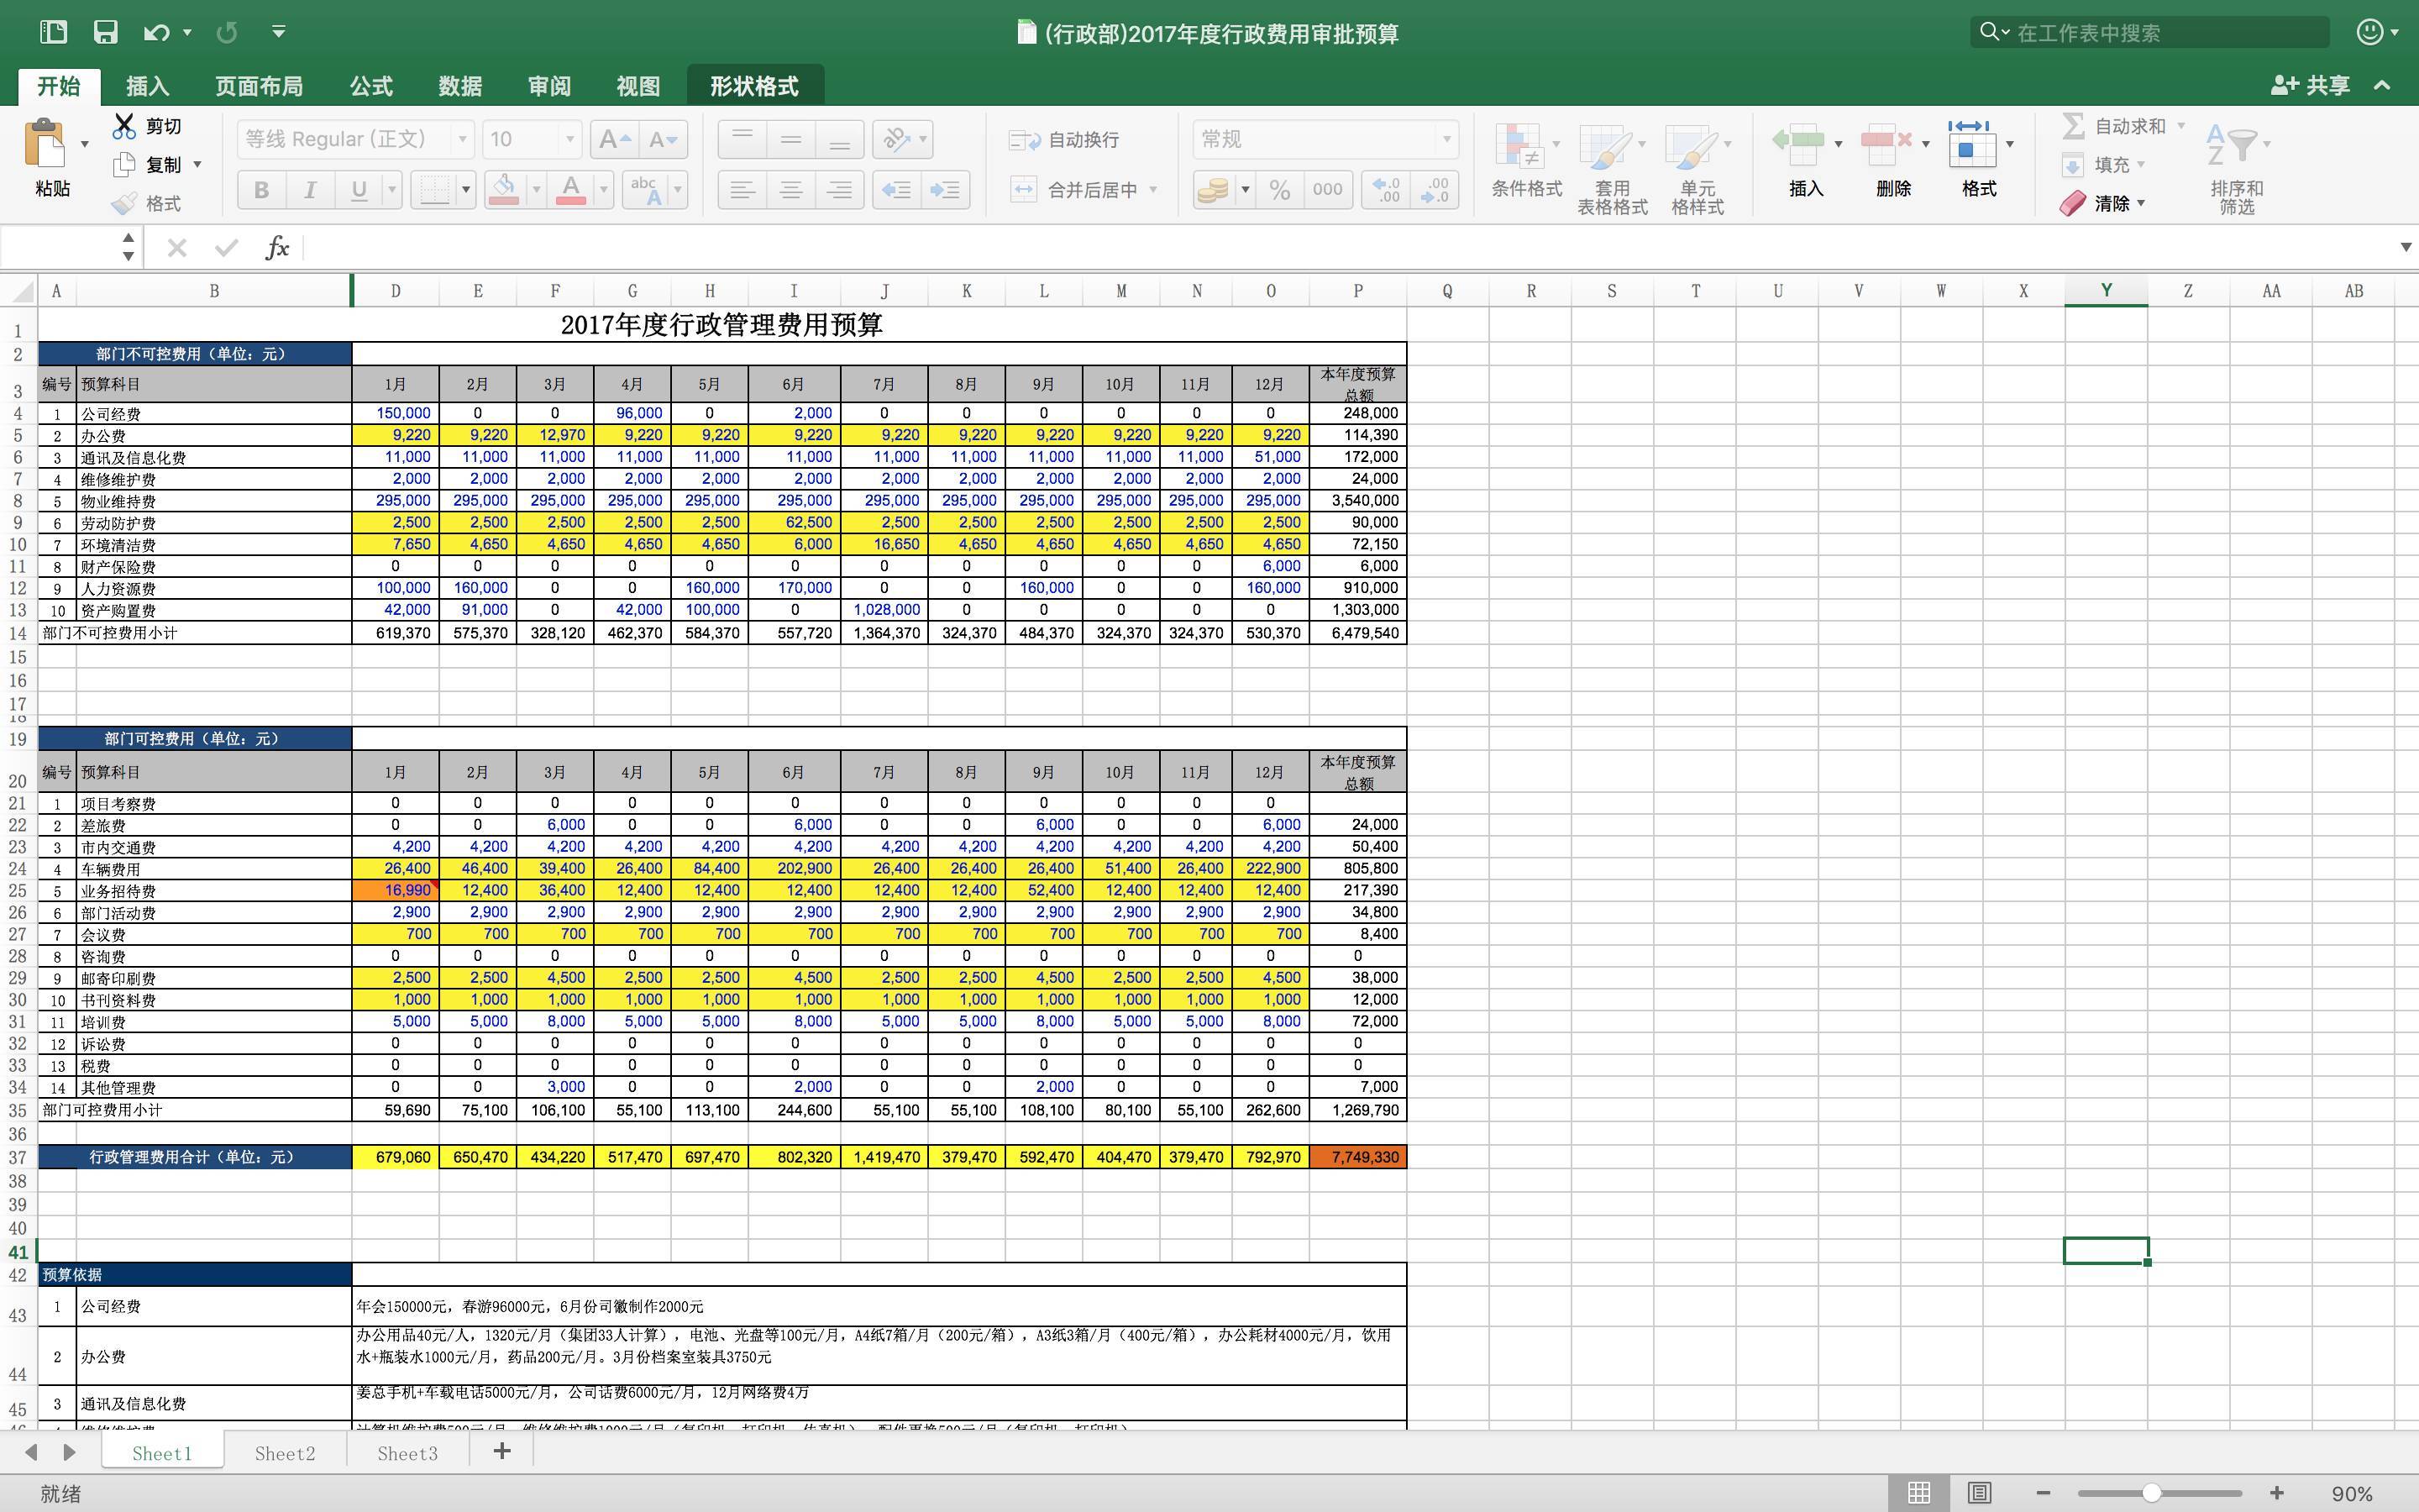Screen dimensions: 2419x1512
Task: Click the text orientation icon
Action: 895,139
